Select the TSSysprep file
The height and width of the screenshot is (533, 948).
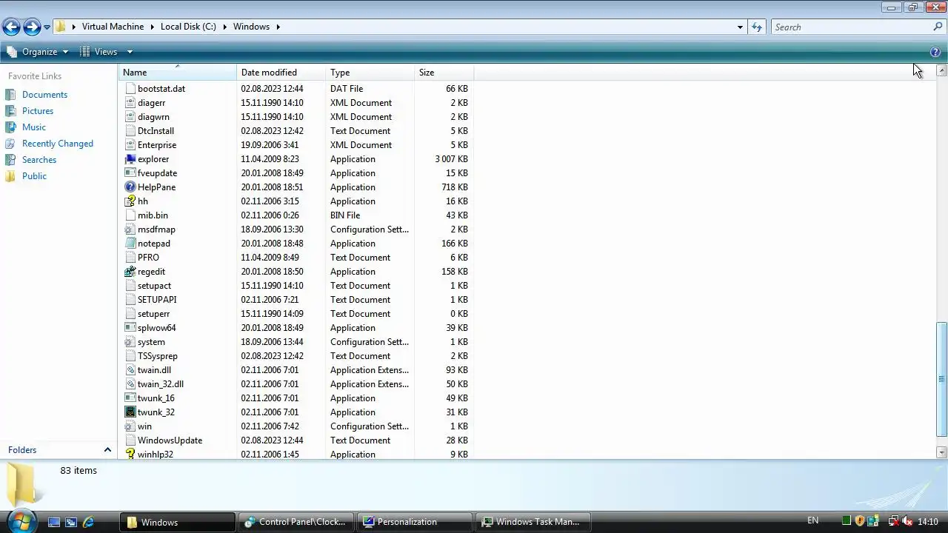tap(158, 356)
